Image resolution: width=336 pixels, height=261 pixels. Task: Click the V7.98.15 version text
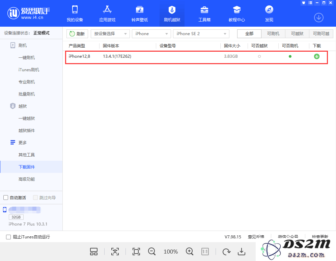tap(233, 237)
